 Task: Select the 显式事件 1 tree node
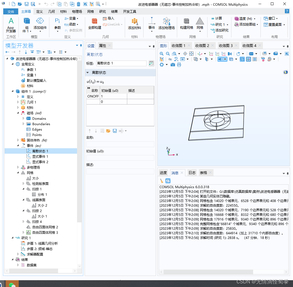tap(40, 156)
